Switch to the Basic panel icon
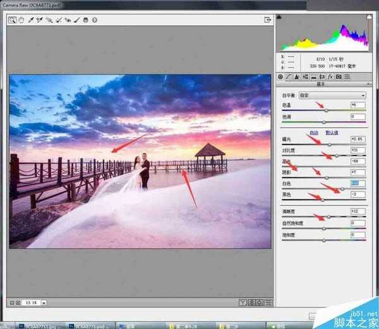This screenshot has width=379, height=329. click(281, 77)
